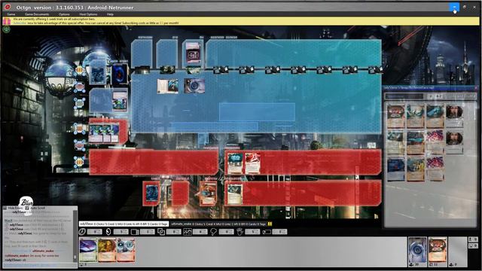Adjust the memory unit counter value stepper

pyautogui.click(x=148, y=232)
